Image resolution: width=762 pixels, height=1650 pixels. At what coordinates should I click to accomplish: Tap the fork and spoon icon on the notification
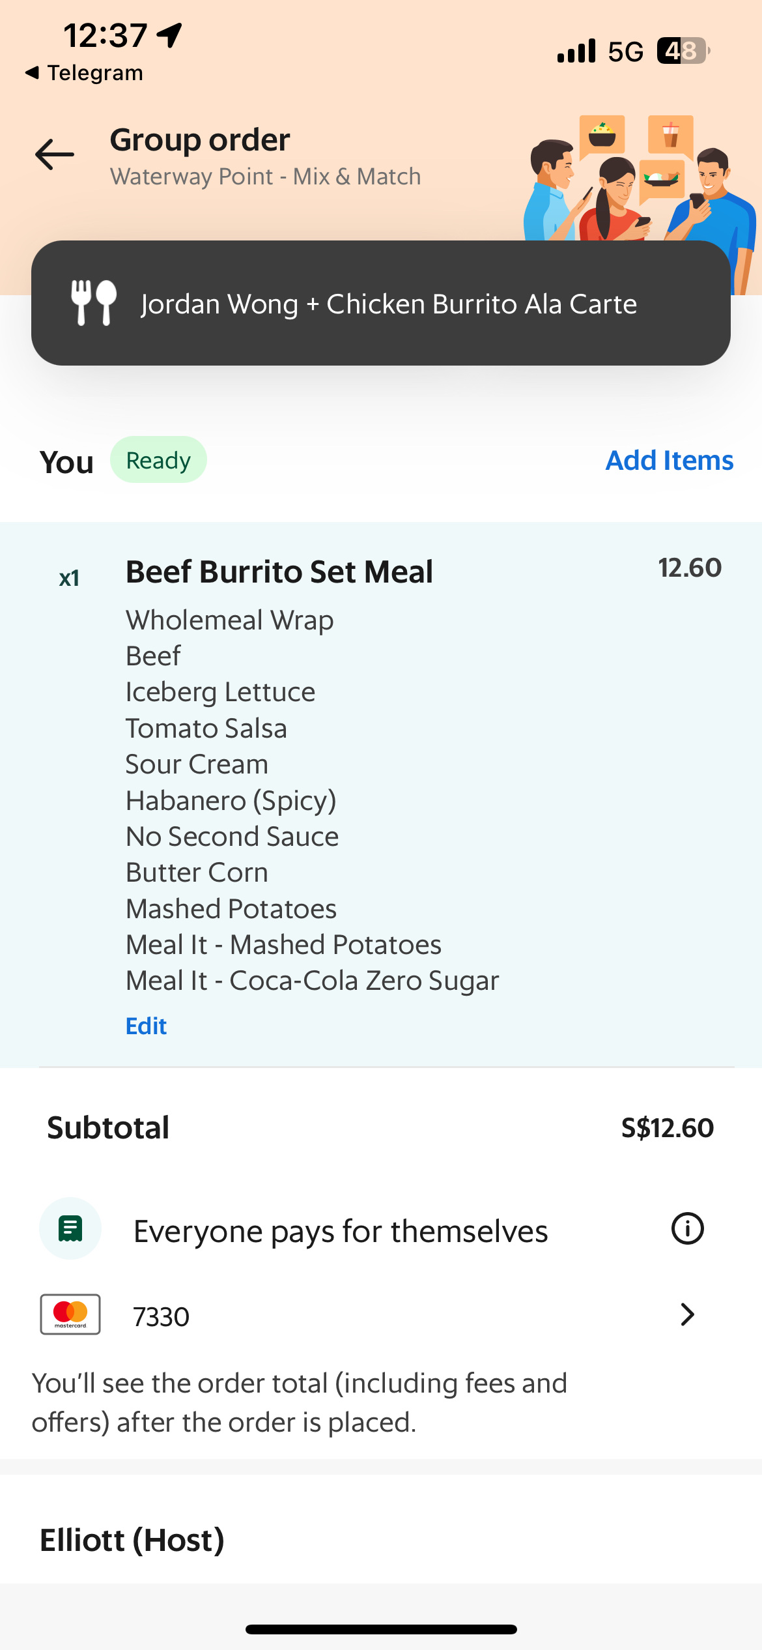pos(93,304)
